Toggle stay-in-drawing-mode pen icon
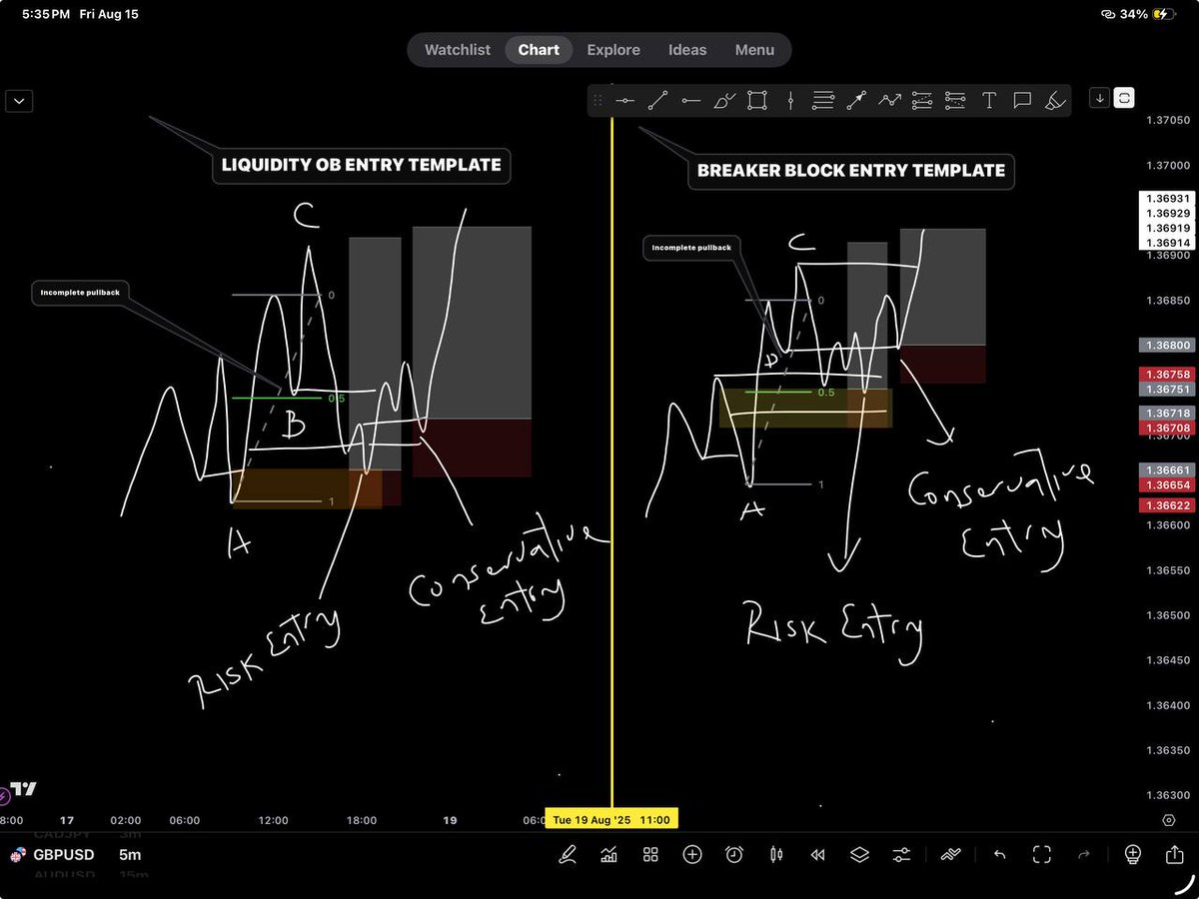This screenshot has width=1199, height=899. point(567,854)
